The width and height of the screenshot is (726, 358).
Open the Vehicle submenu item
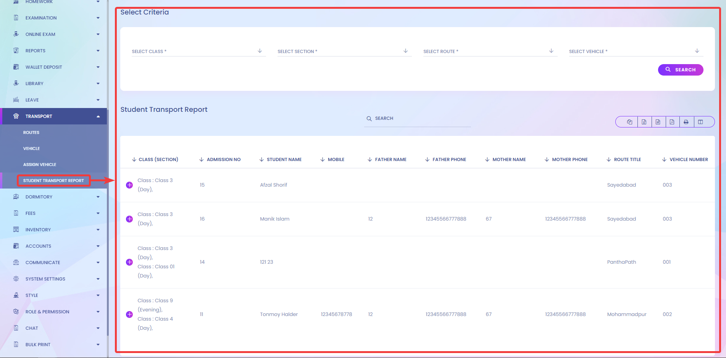coord(31,148)
